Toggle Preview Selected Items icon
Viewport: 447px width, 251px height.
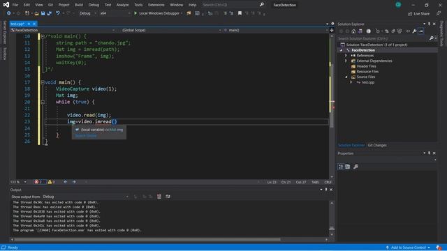pos(421,31)
